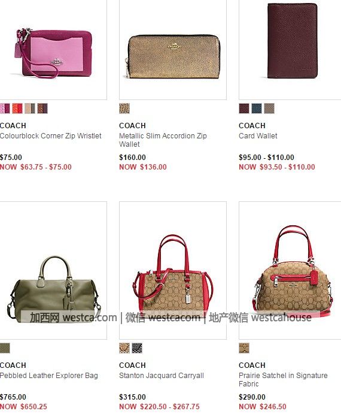Screen dimensions: 341x414
Task: Choose red-orange swatch for Corner Zip Wristlet
Action: tap(17, 108)
